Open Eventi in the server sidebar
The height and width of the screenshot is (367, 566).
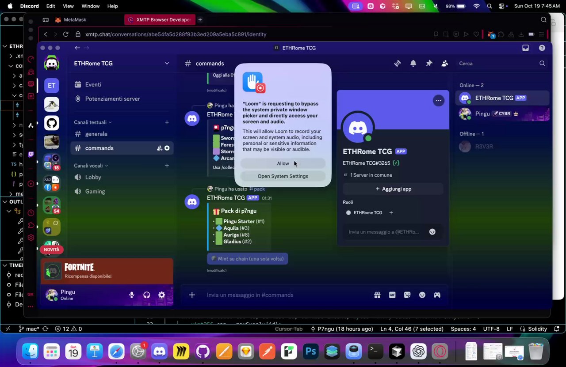[x=122, y=84]
